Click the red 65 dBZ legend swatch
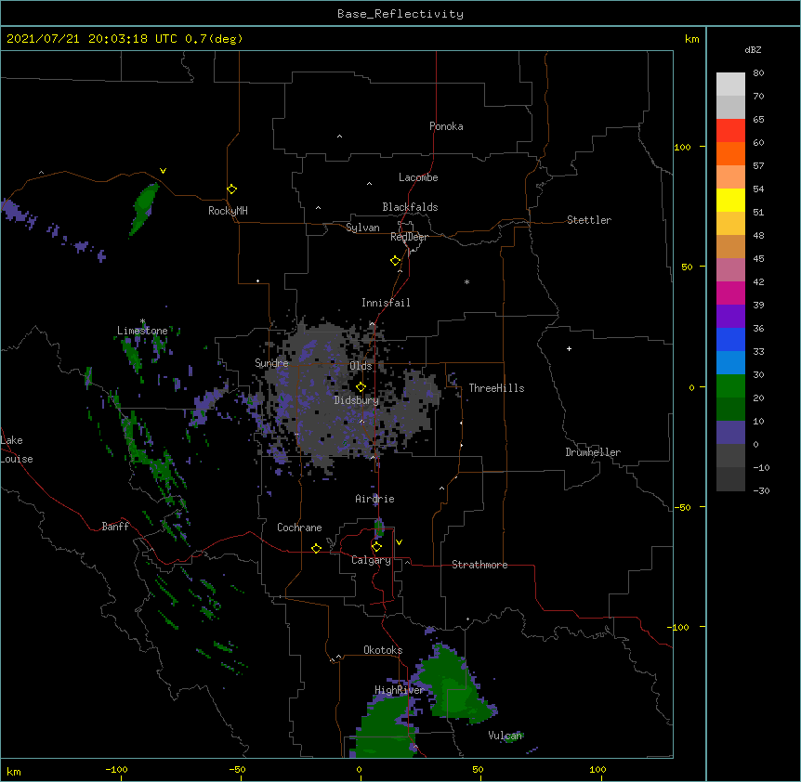801x782 pixels. pos(730,130)
